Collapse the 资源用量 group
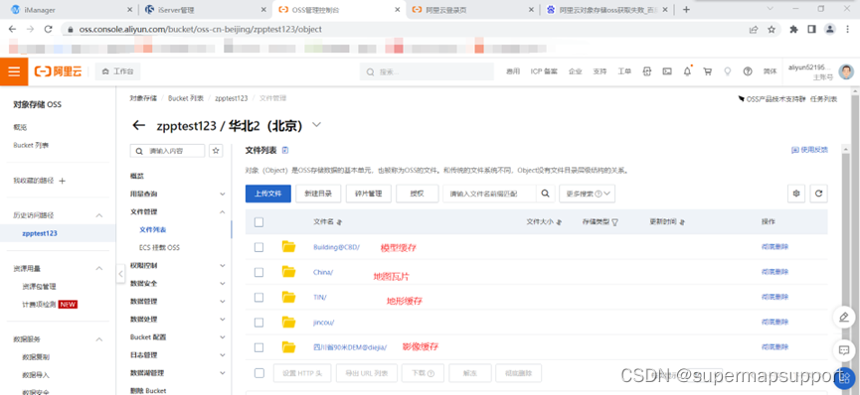This screenshot has height=395, width=860. pos(99,268)
